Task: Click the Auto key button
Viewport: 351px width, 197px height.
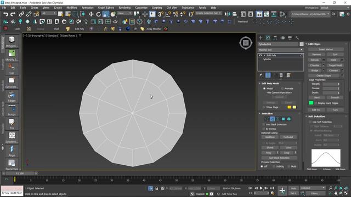Action: 293,188
